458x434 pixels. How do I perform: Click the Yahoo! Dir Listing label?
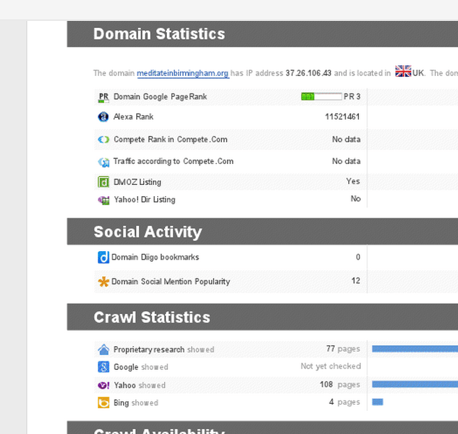coord(145,200)
